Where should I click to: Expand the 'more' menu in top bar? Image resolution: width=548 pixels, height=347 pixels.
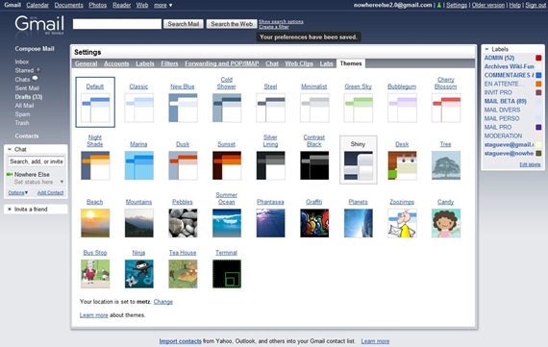coord(163,5)
